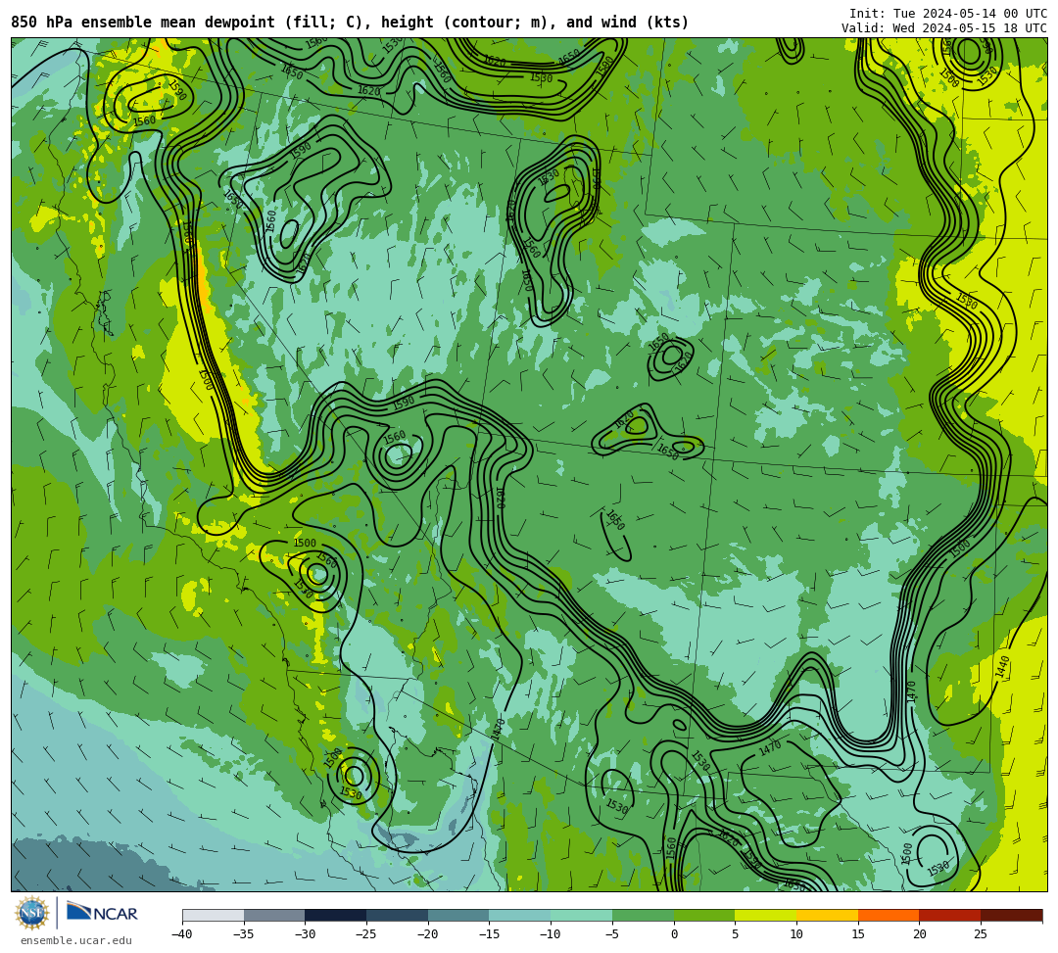Click the 20 colorbar tick label
This screenshot has height=953, width=1058.
pos(919,934)
